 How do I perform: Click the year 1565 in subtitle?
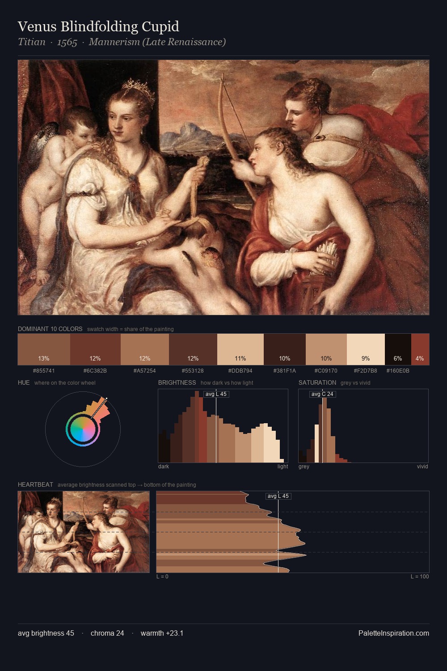tap(67, 42)
